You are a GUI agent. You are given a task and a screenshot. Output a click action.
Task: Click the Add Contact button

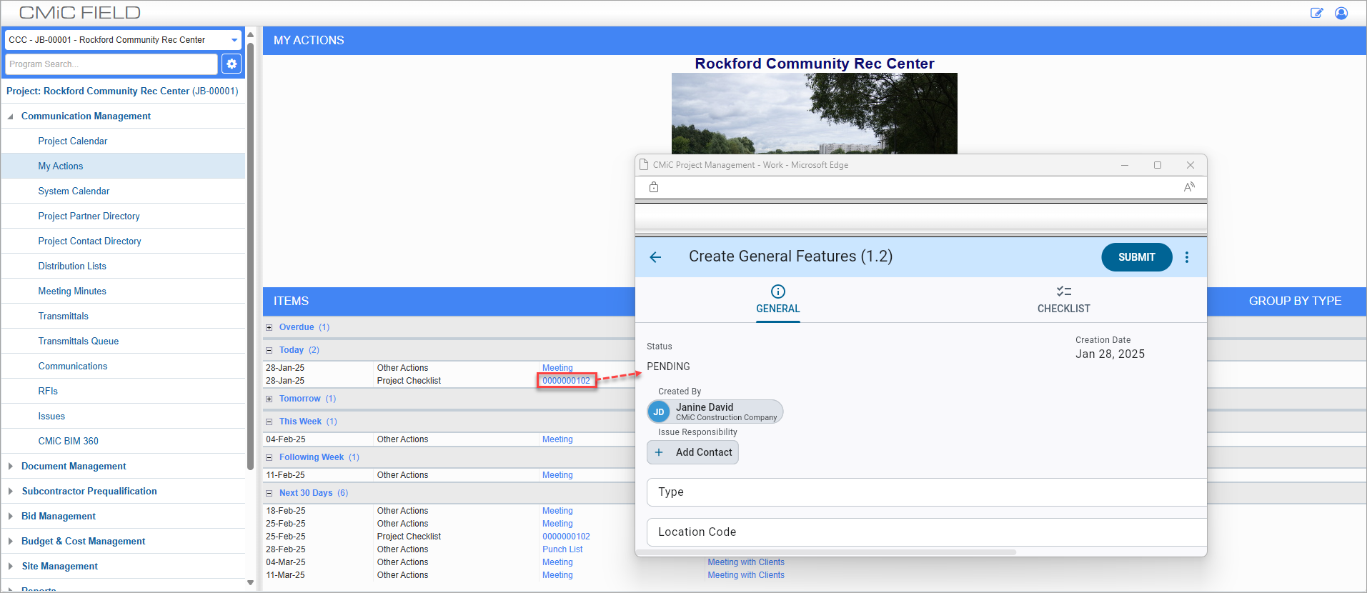tap(692, 452)
